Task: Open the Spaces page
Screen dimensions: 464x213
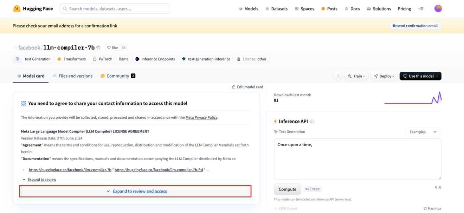Action: (x=304, y=9)
